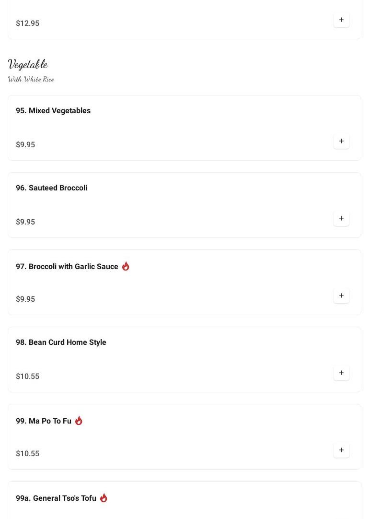Select the 99. Ma Po To Fu title

pos(43,421)
